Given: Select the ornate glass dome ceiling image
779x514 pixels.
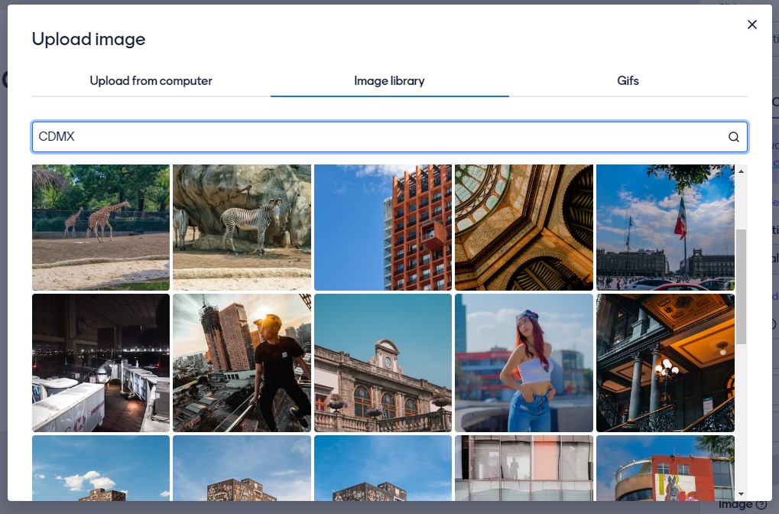Looking at the screenshot, I should pyautogui.click(x=524, y=227).
